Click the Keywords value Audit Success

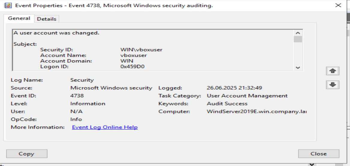(227, 104)
